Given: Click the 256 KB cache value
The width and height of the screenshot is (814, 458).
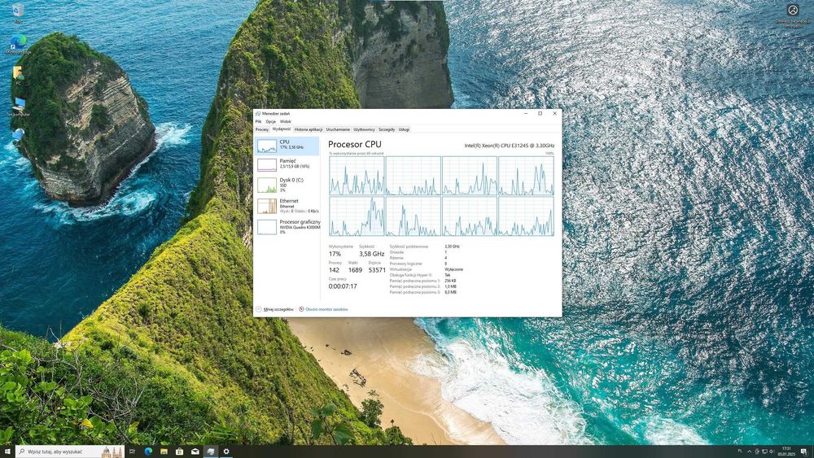Looking at the screenshot, I should [x=450, y=281].
